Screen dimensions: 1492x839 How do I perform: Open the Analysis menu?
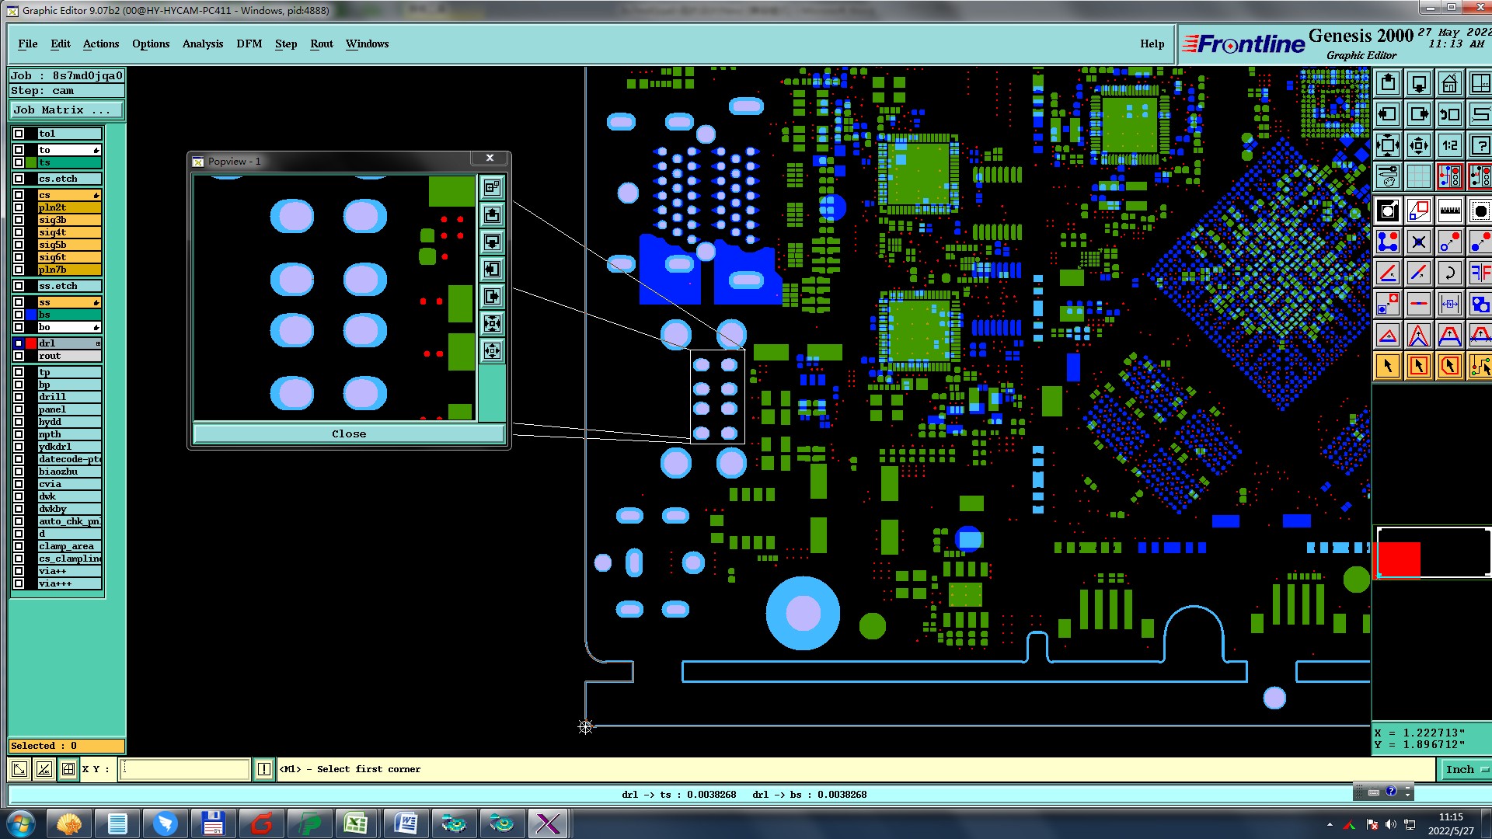tap(202, 44)
